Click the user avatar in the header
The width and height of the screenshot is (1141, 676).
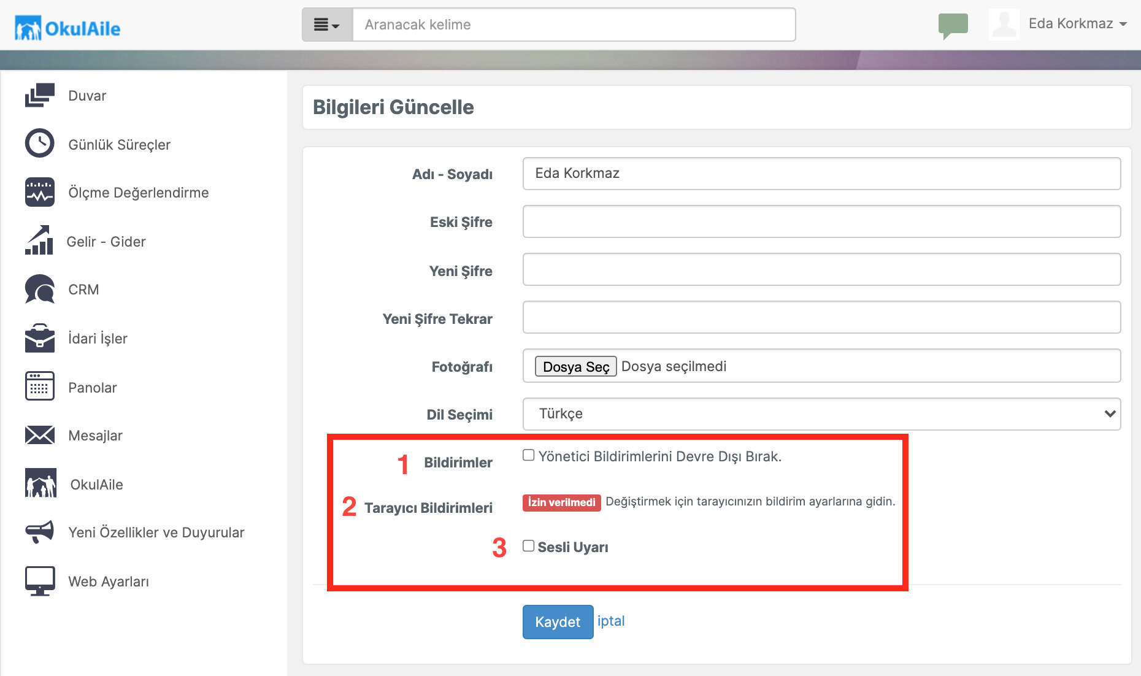1004,25
